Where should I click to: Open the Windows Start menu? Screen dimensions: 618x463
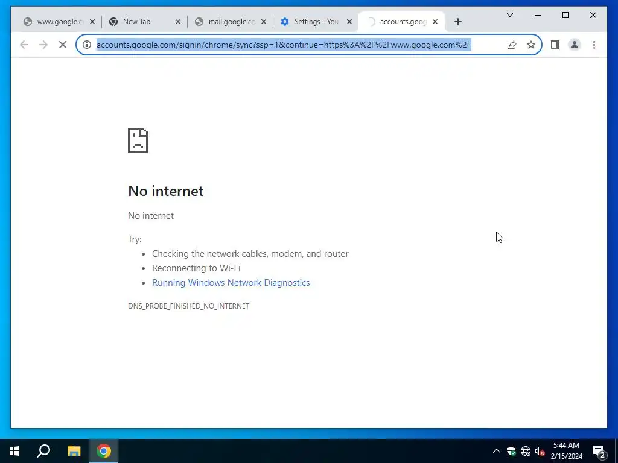click(x=14, y=451)
